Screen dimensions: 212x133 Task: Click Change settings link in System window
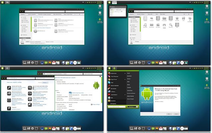[96, 104]
